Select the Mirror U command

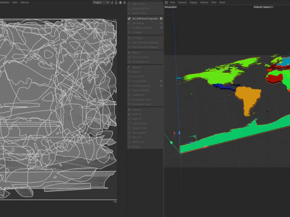(145, 67)
